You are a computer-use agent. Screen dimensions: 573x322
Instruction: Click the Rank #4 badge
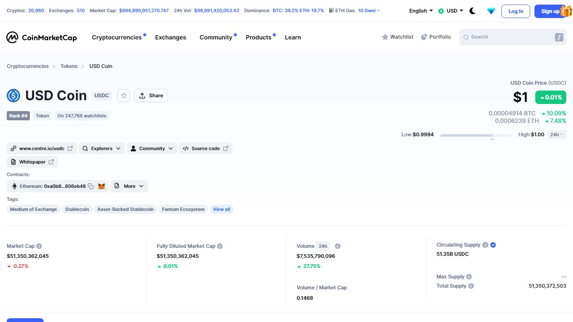18,116
